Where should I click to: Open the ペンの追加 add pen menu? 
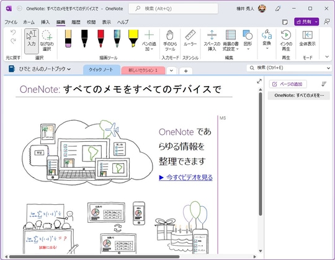click(x=149, y=41)
